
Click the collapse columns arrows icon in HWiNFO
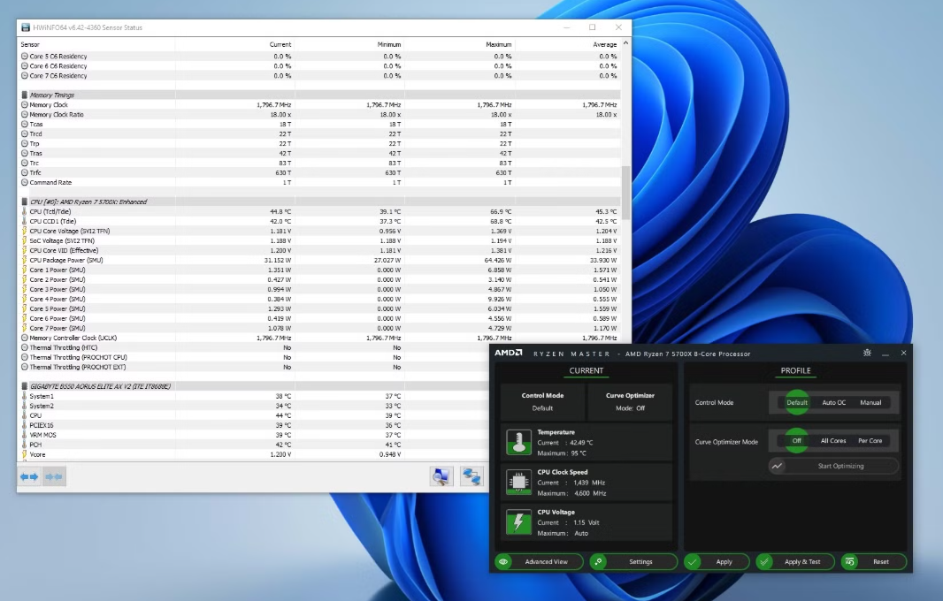tap(53, 477)
